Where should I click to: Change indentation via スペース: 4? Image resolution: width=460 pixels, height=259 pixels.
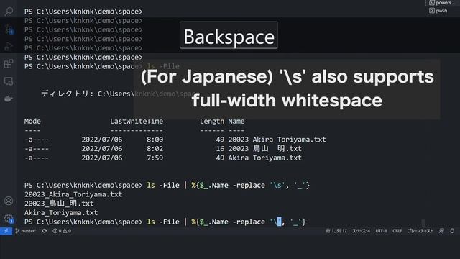coord(361,231)
